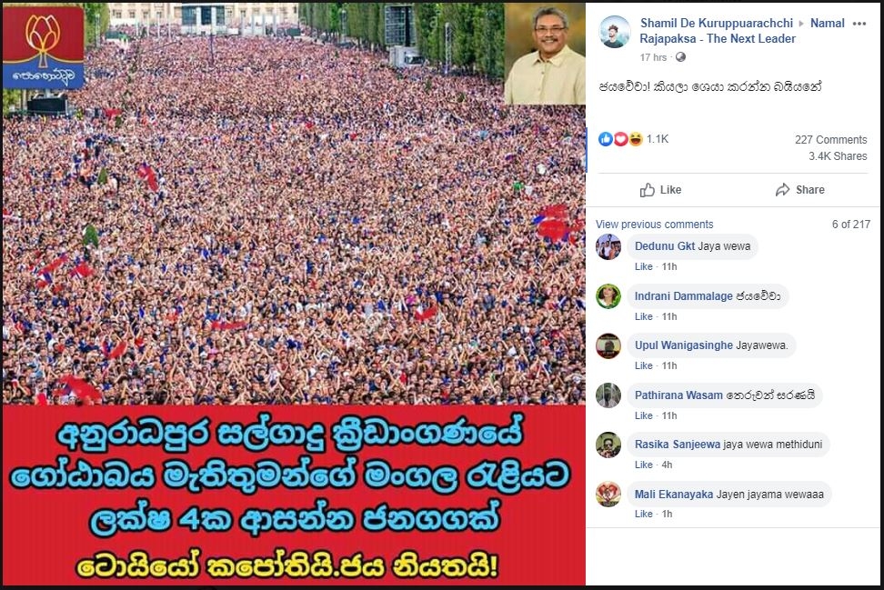Open the three-dot post options menu
884x590 pixels.
[x=859, y=24]
